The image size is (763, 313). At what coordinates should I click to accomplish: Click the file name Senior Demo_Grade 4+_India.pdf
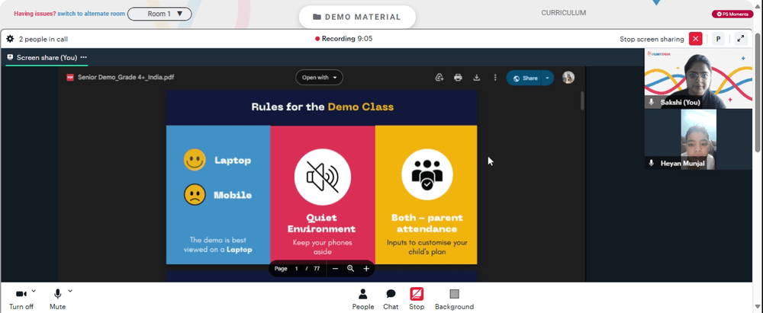pyautogui.click(x=126, y=77)
